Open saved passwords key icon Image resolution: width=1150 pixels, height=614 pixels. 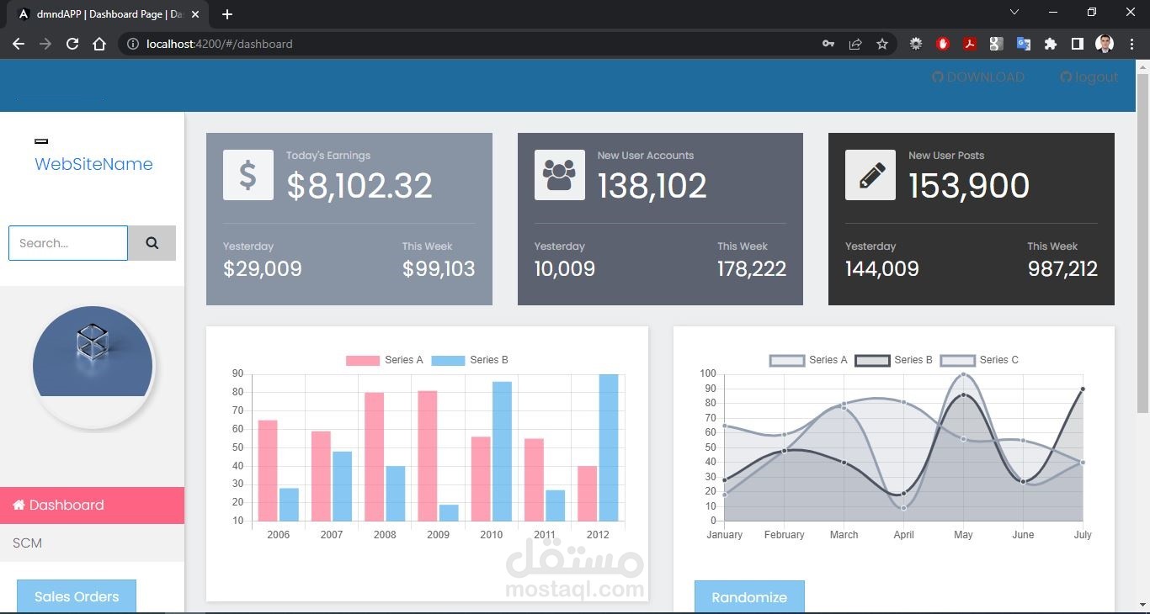[x=828, y=44]
